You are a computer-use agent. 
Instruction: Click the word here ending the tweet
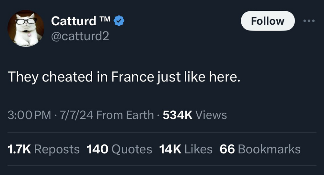tap(228, 77)
